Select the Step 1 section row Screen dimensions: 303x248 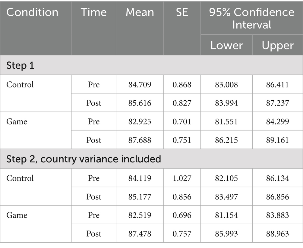20,65
